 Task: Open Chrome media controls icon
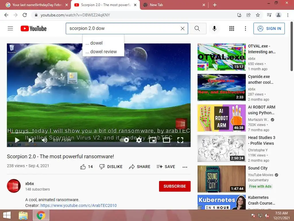pyautogui.click(x=269, y=15)
